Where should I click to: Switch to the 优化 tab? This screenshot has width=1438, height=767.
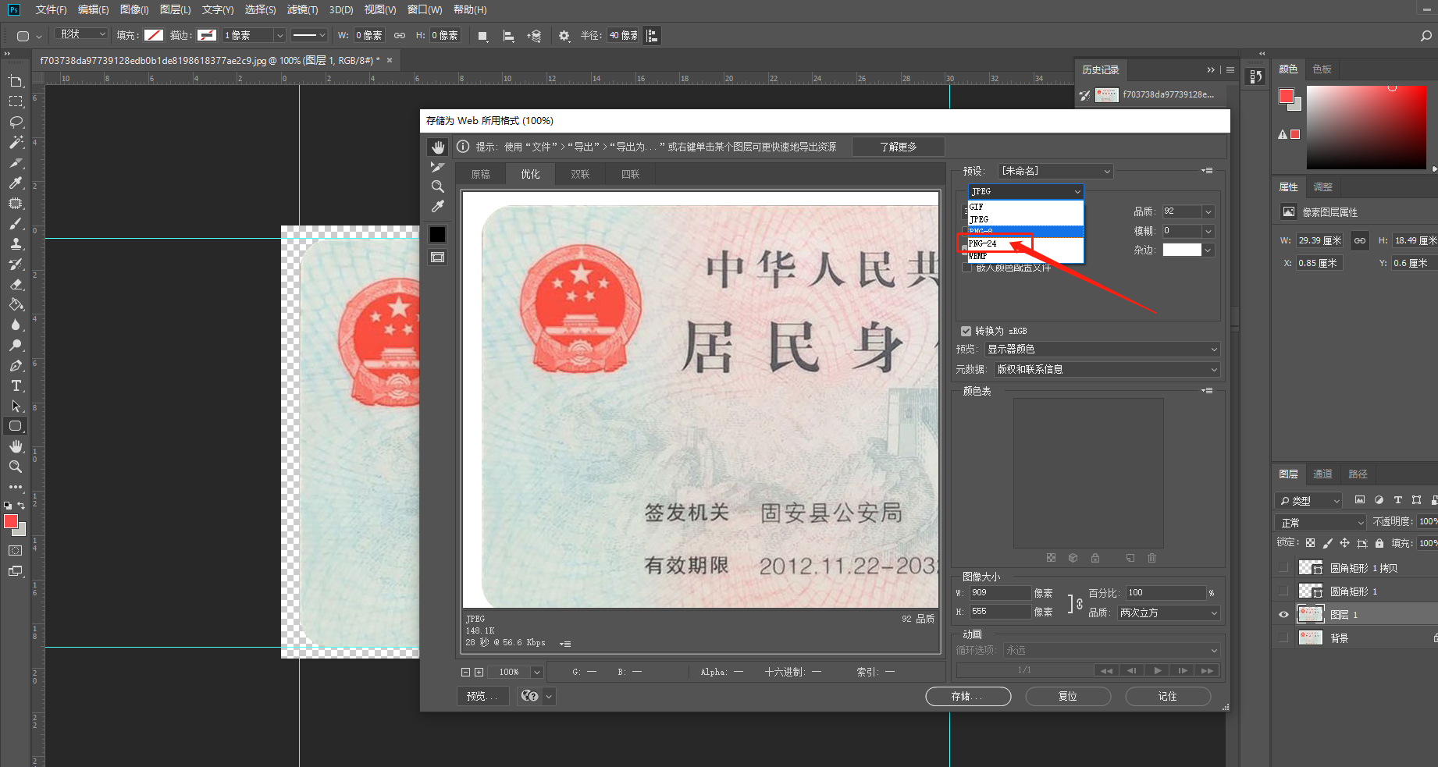pyautogui.click(x=530, y=173)
